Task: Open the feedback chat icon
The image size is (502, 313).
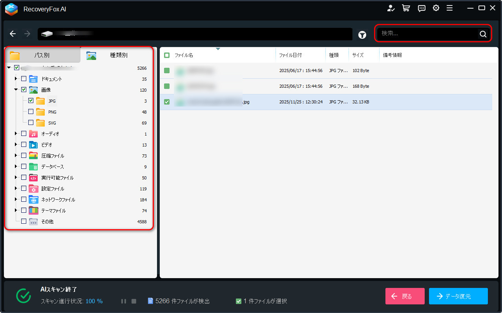Action: click(422, 8)
